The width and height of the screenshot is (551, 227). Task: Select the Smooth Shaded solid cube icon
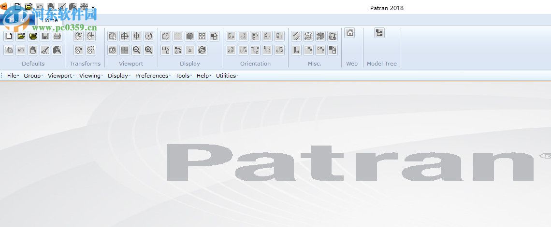click(190, 36)
